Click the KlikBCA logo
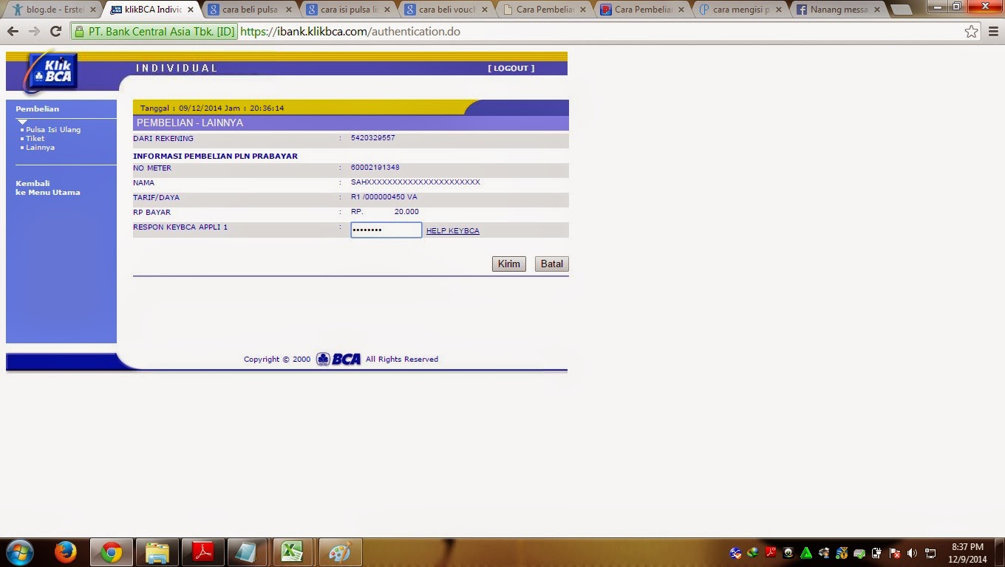 [x=50, y=72]
